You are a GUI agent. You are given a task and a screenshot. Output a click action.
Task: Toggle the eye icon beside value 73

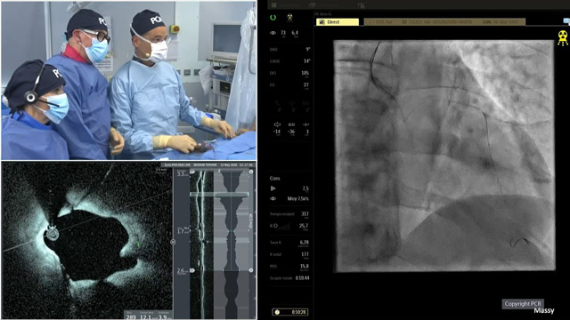coord(273,33)
